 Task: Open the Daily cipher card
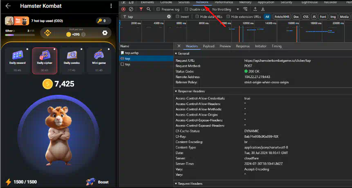click(45, 60)
